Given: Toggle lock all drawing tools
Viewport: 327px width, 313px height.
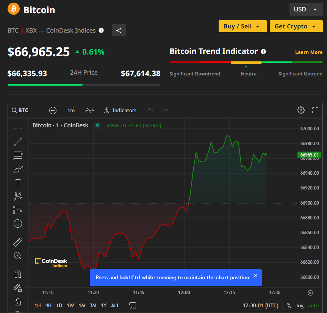Looking at the screenshot, I should tap(18, 302).
